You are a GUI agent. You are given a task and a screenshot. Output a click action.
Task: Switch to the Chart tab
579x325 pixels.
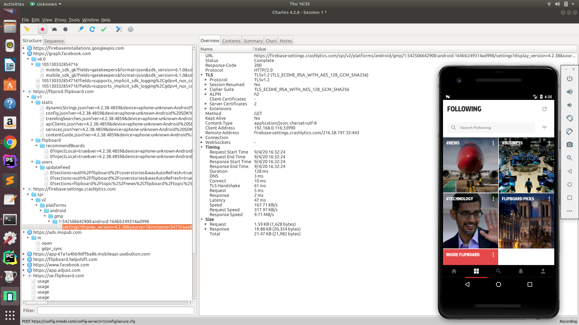tap(271, 41)
